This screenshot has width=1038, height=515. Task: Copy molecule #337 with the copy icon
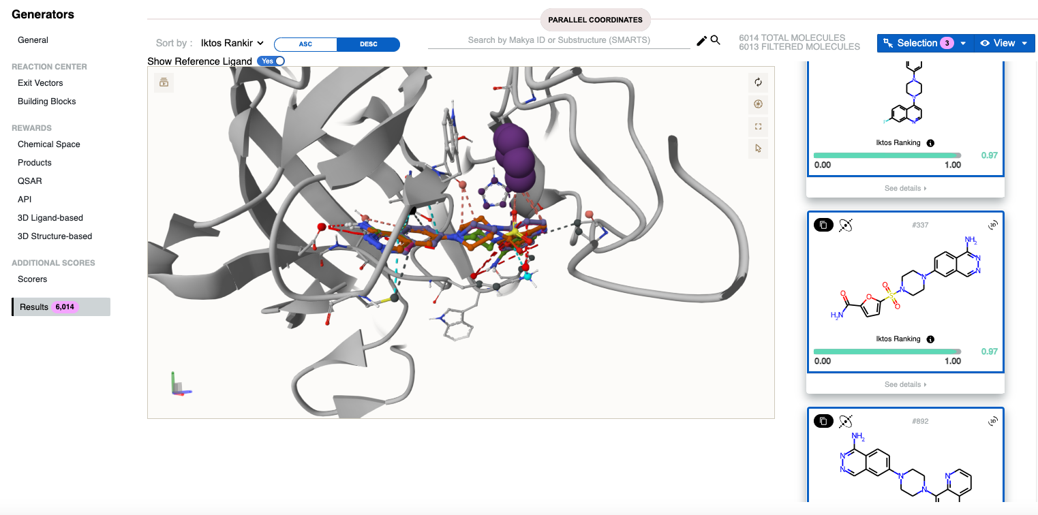(823, 225)
